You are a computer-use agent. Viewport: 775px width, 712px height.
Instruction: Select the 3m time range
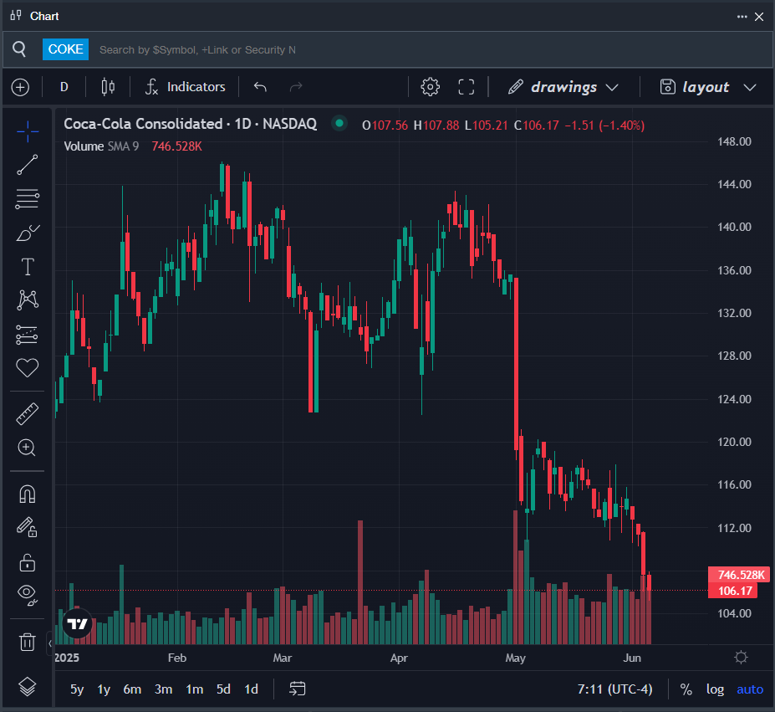[x=164, y=689]
